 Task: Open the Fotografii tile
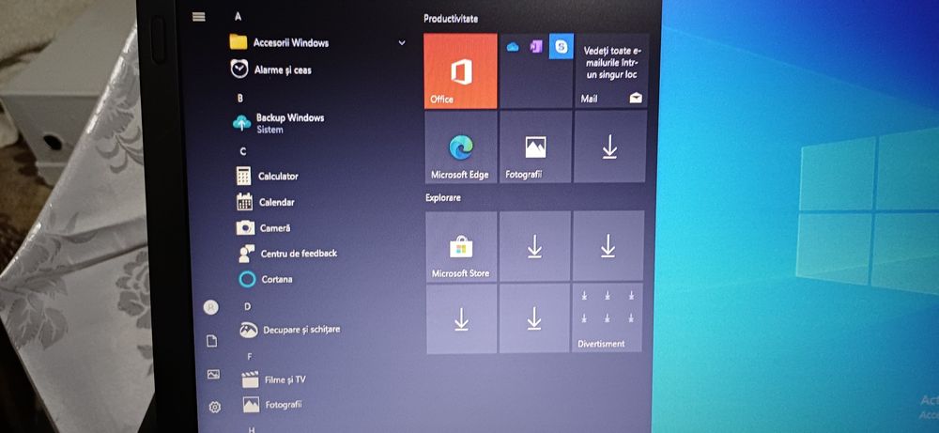535,147
